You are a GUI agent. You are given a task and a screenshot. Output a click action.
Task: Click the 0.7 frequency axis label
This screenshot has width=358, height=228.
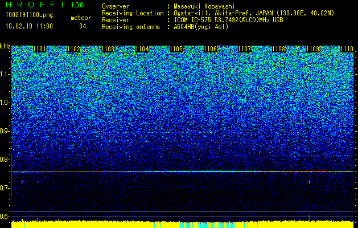pos(5,188)
